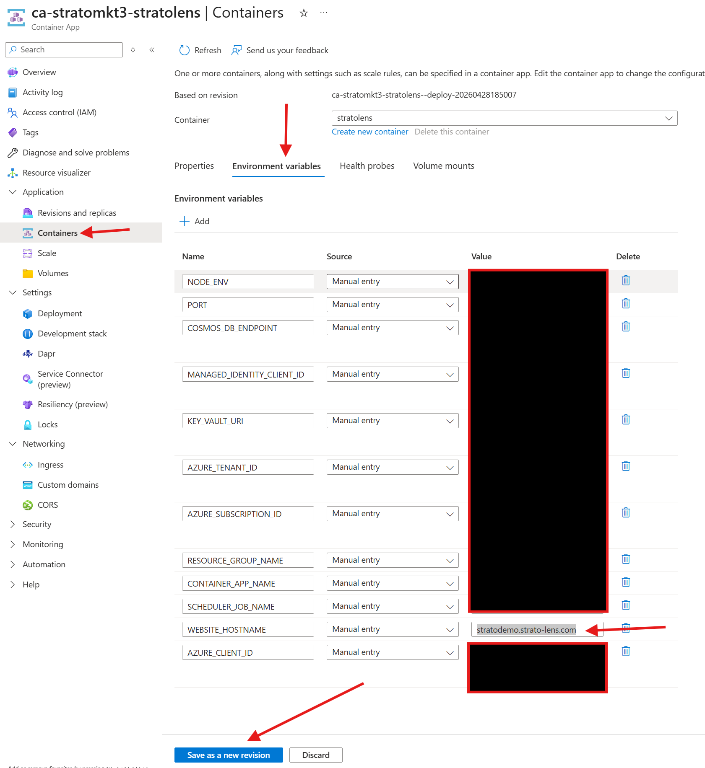The height and width of the screenshot is (768, 705).
Task: Expand the Help section in sidebar
Action: pos(13,584)
